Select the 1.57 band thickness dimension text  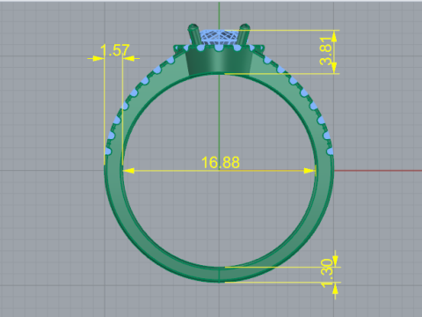point(114,50)
